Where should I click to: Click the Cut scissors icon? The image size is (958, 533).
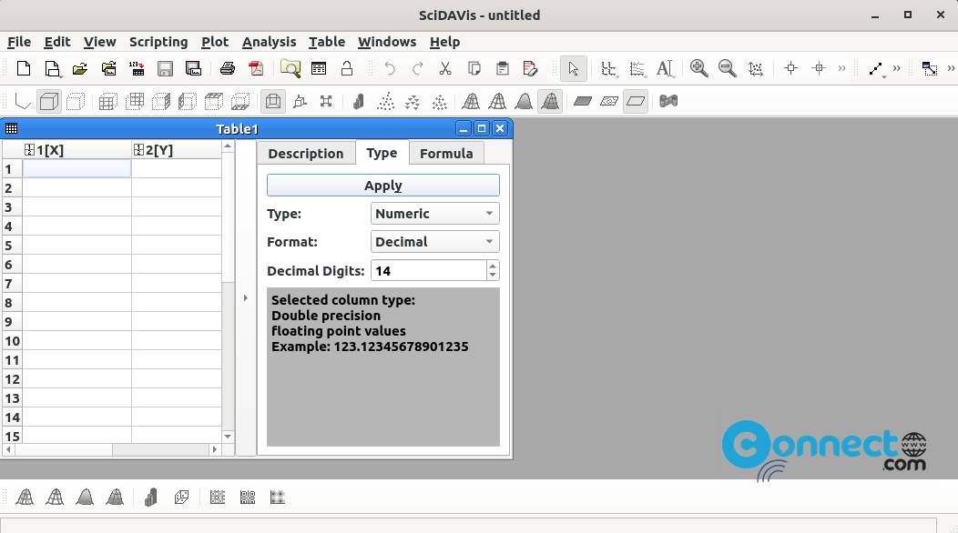tap(444, 68)
